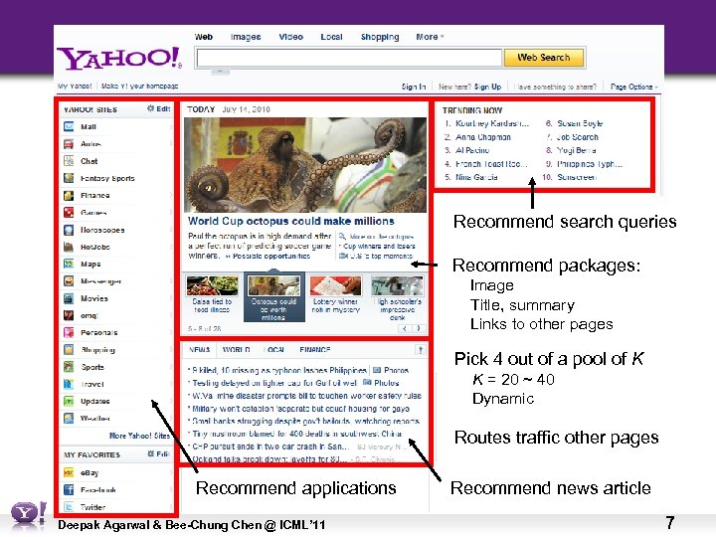This screenshot has width=716, height=537.
Task: Open the eBay favorite icon
Action: pos(69,472)
